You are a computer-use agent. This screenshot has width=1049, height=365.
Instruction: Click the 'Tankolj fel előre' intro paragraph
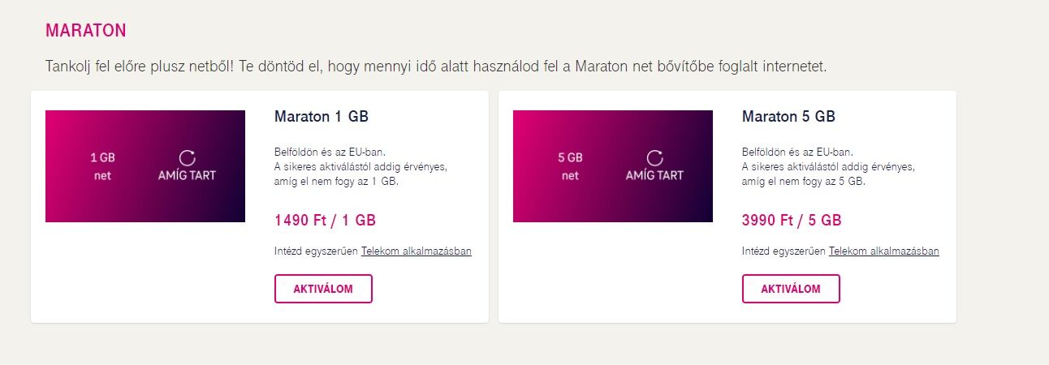(x=436, y=67)
